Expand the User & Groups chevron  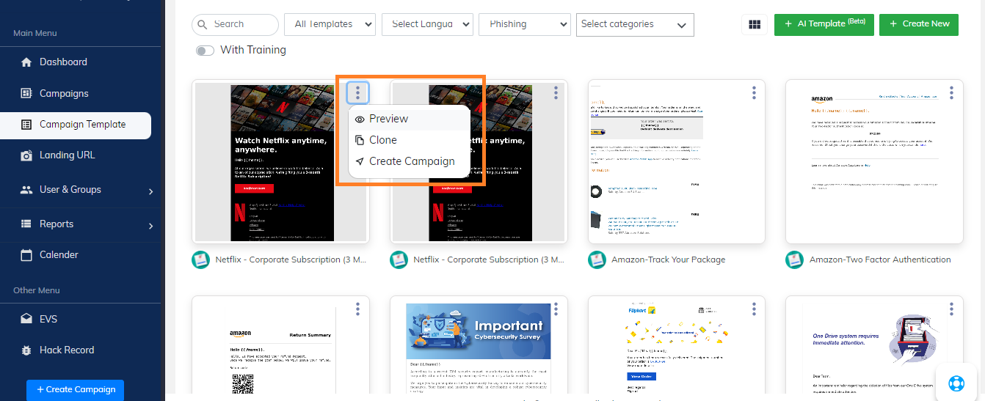150,191
